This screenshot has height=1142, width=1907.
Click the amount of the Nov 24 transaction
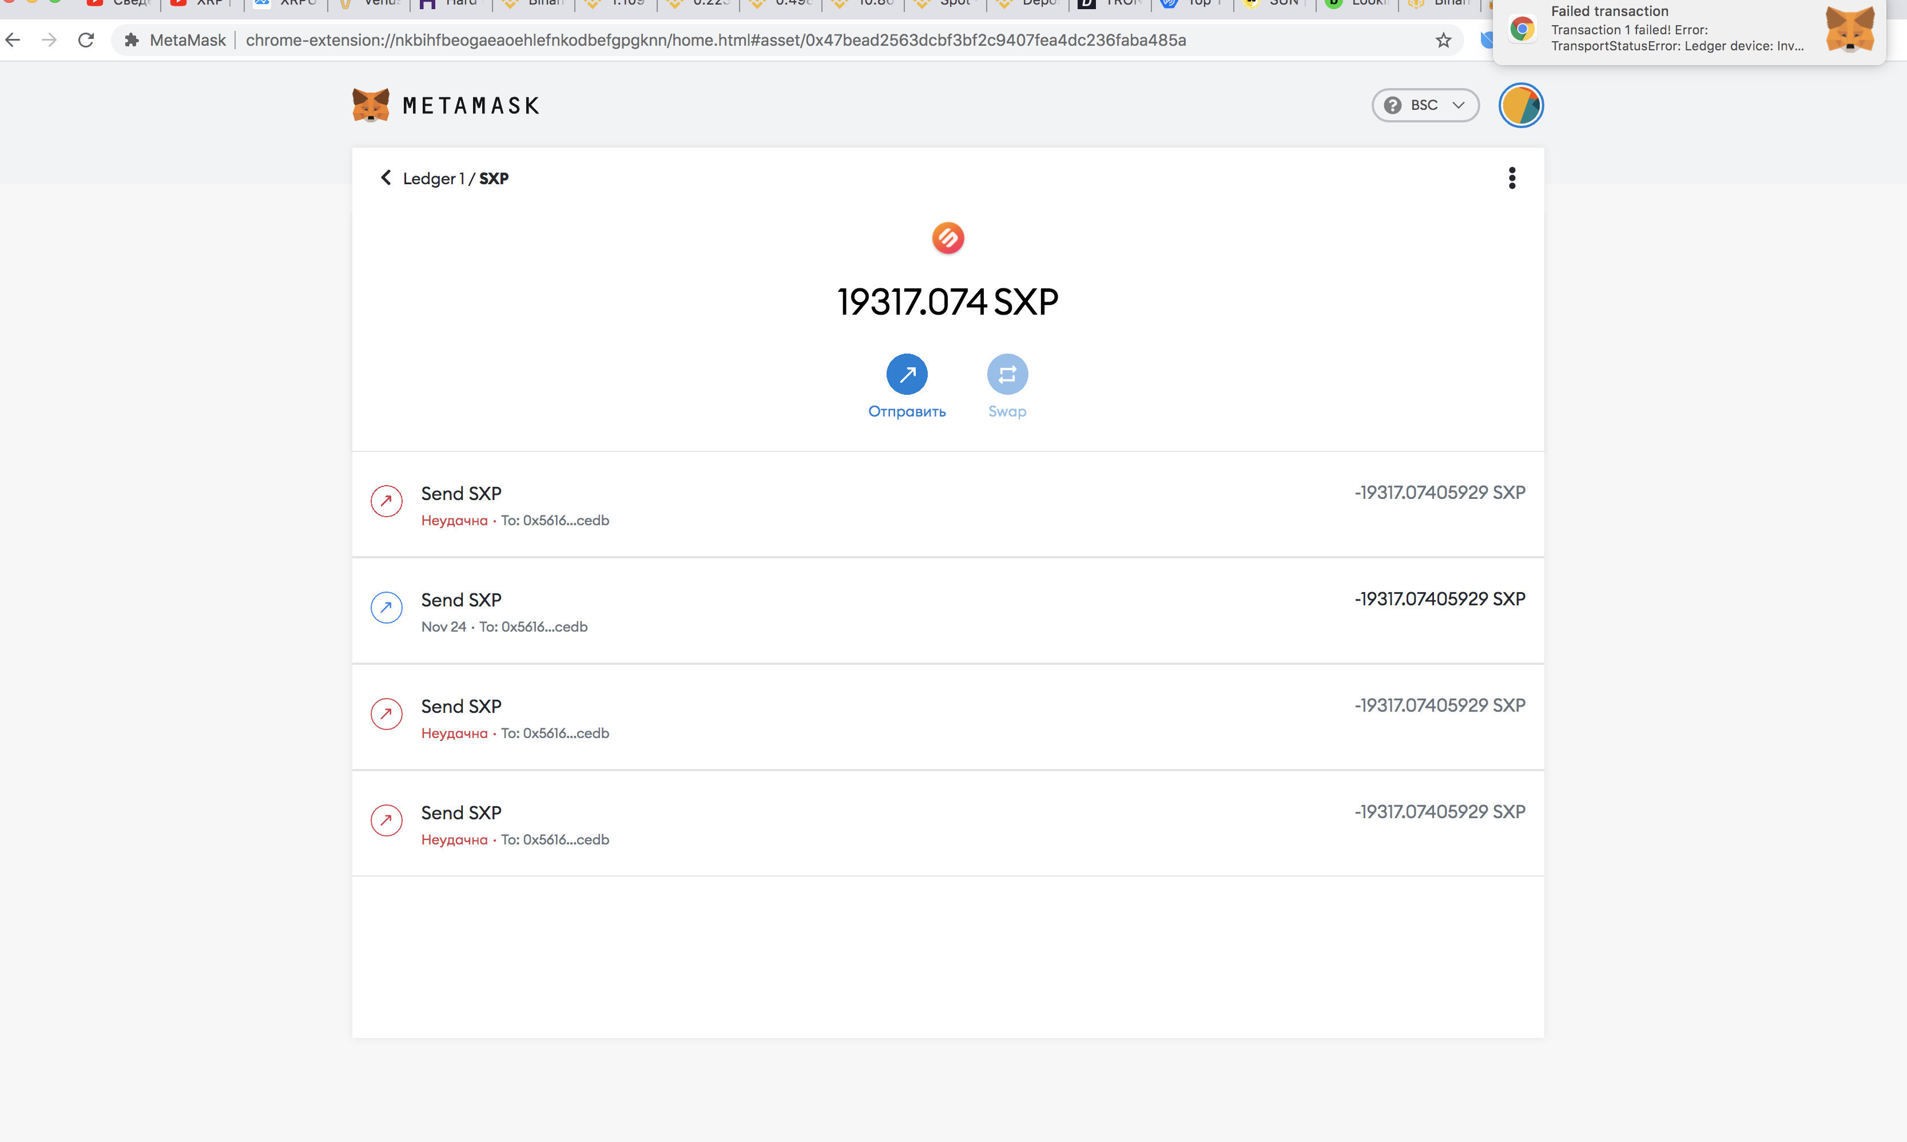(1439, 598)
